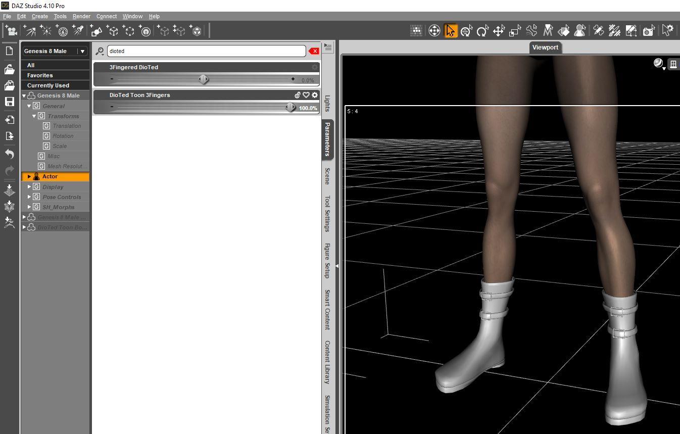Select the Joint Editor tool
The height and width of the screenshot is (434, 680).
[x=599, y=31]
